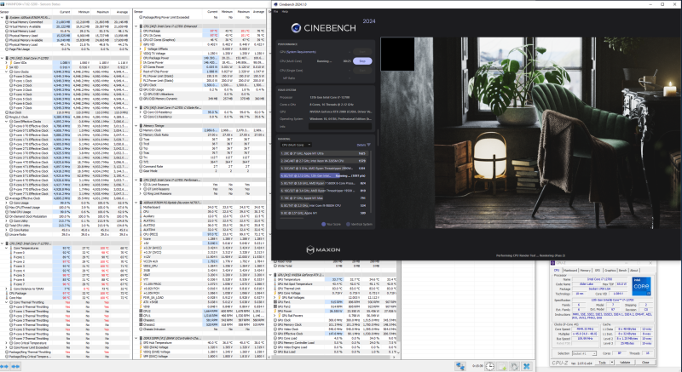Collapse the Core Temperatures group in HWiNFO

tap(7, 248)
